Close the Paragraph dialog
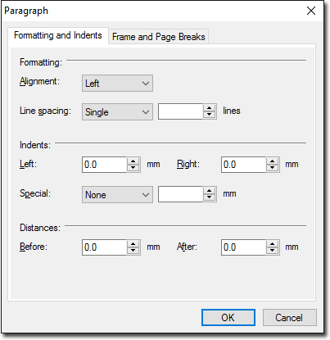This screenshot has width=330, height=340. coord(311,11)
